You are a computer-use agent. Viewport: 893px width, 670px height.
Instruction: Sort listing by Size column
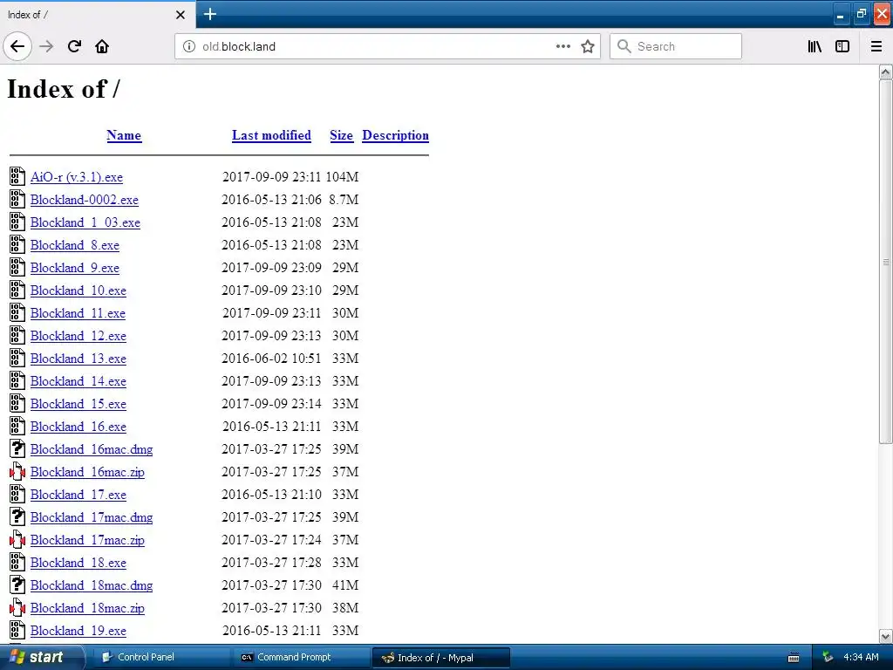pos(341,135)
